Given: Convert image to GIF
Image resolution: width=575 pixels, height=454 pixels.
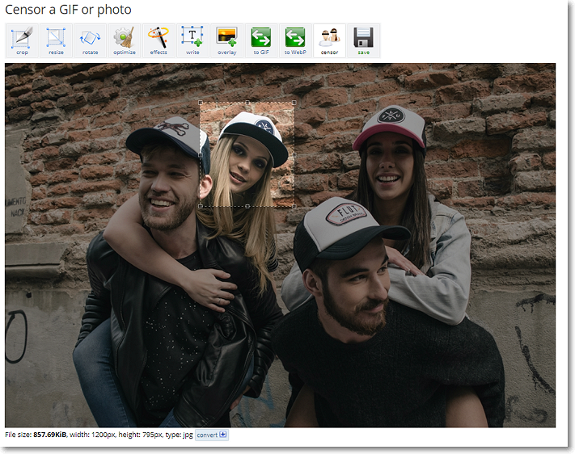Looking at the screenshot, I should 261,40.
